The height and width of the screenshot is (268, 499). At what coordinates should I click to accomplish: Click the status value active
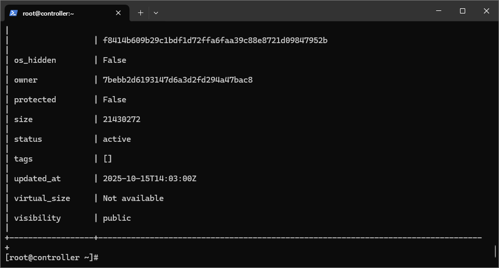click(117, 139)
